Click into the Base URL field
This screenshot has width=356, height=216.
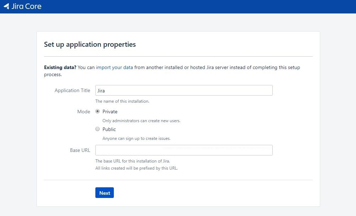[184, 150]
